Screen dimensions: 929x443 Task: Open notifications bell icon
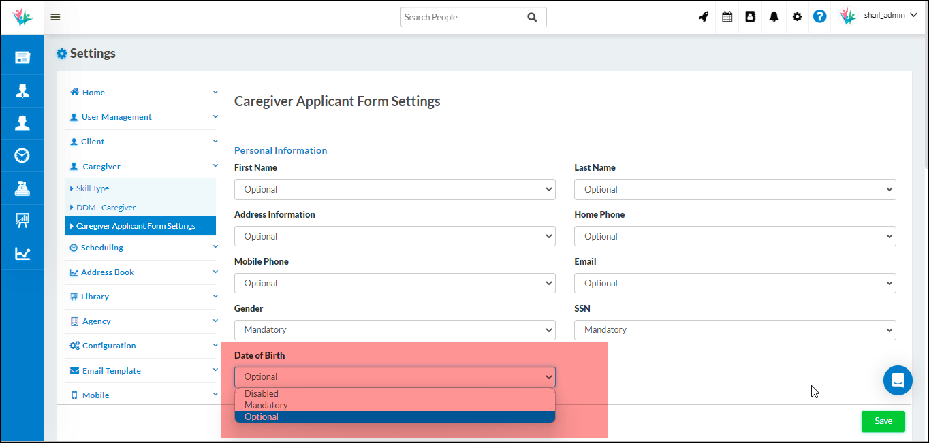774,17
